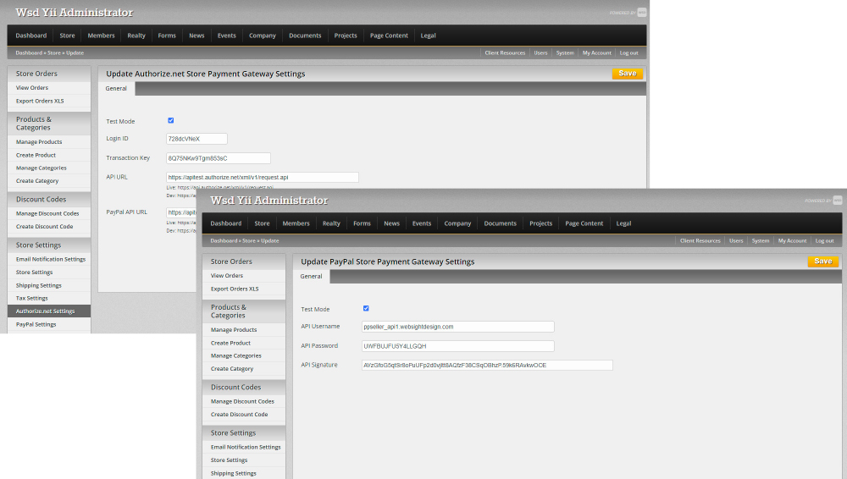The height and width of the screenshot is (479, 847).
Task: Open Export Orders XLS in Authorize.net window sidebar
Action: (x=40, y=101)
